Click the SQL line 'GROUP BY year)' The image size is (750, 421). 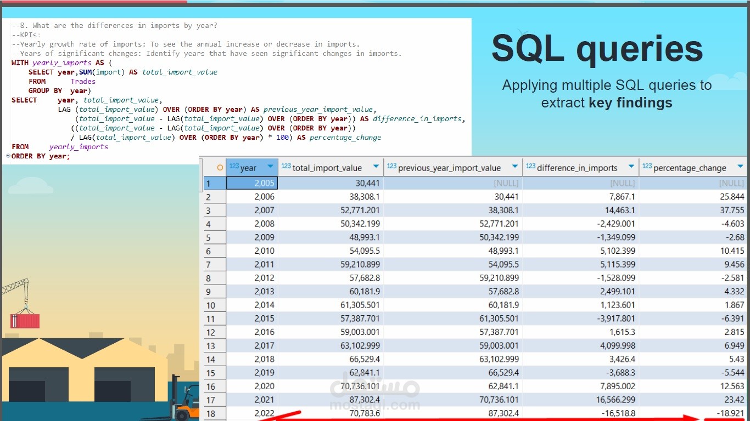click(60, 91)
